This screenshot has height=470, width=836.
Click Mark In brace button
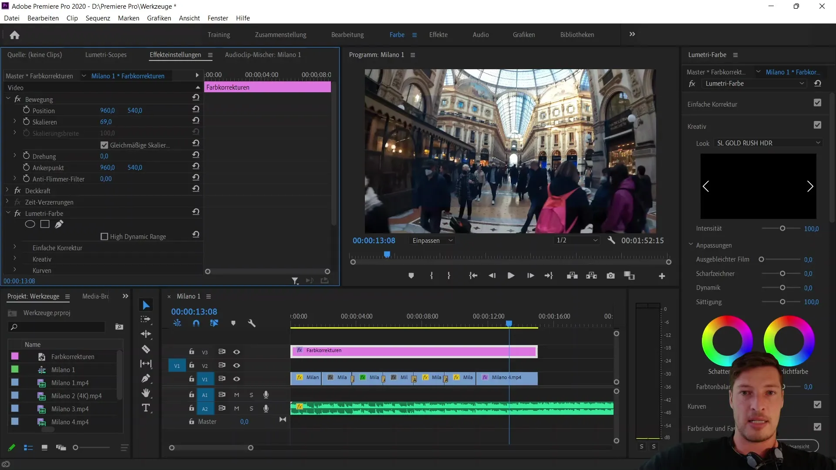click(x=431, y=275)
